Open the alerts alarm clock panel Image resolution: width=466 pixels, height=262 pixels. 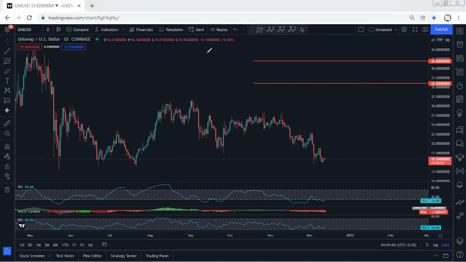tap(459, 45)
